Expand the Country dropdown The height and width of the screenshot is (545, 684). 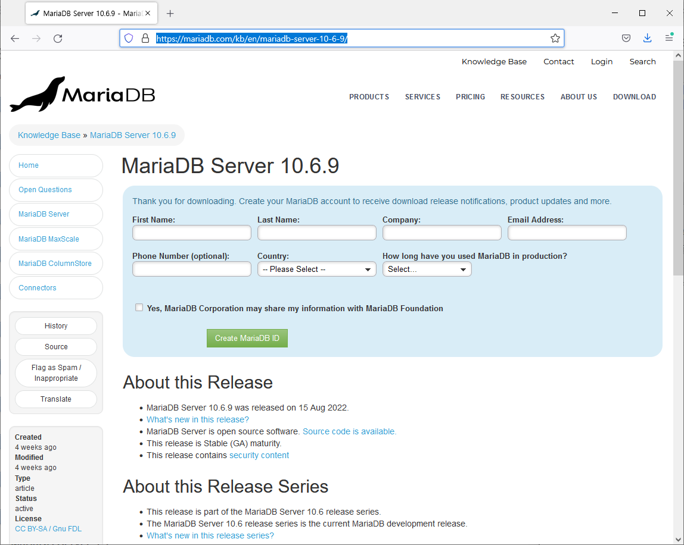[x=317, y=270]
